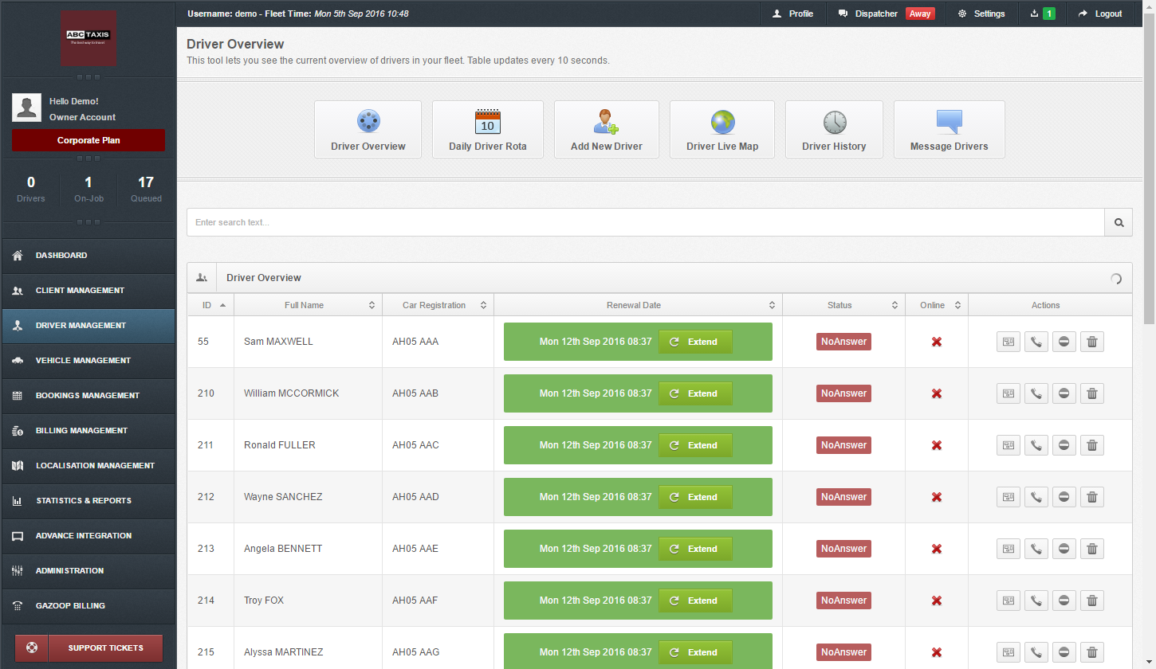1156x669 pixels.
Task: Open the download notification showing 1
Action: pyautogui.click(x=1042, y=14)
